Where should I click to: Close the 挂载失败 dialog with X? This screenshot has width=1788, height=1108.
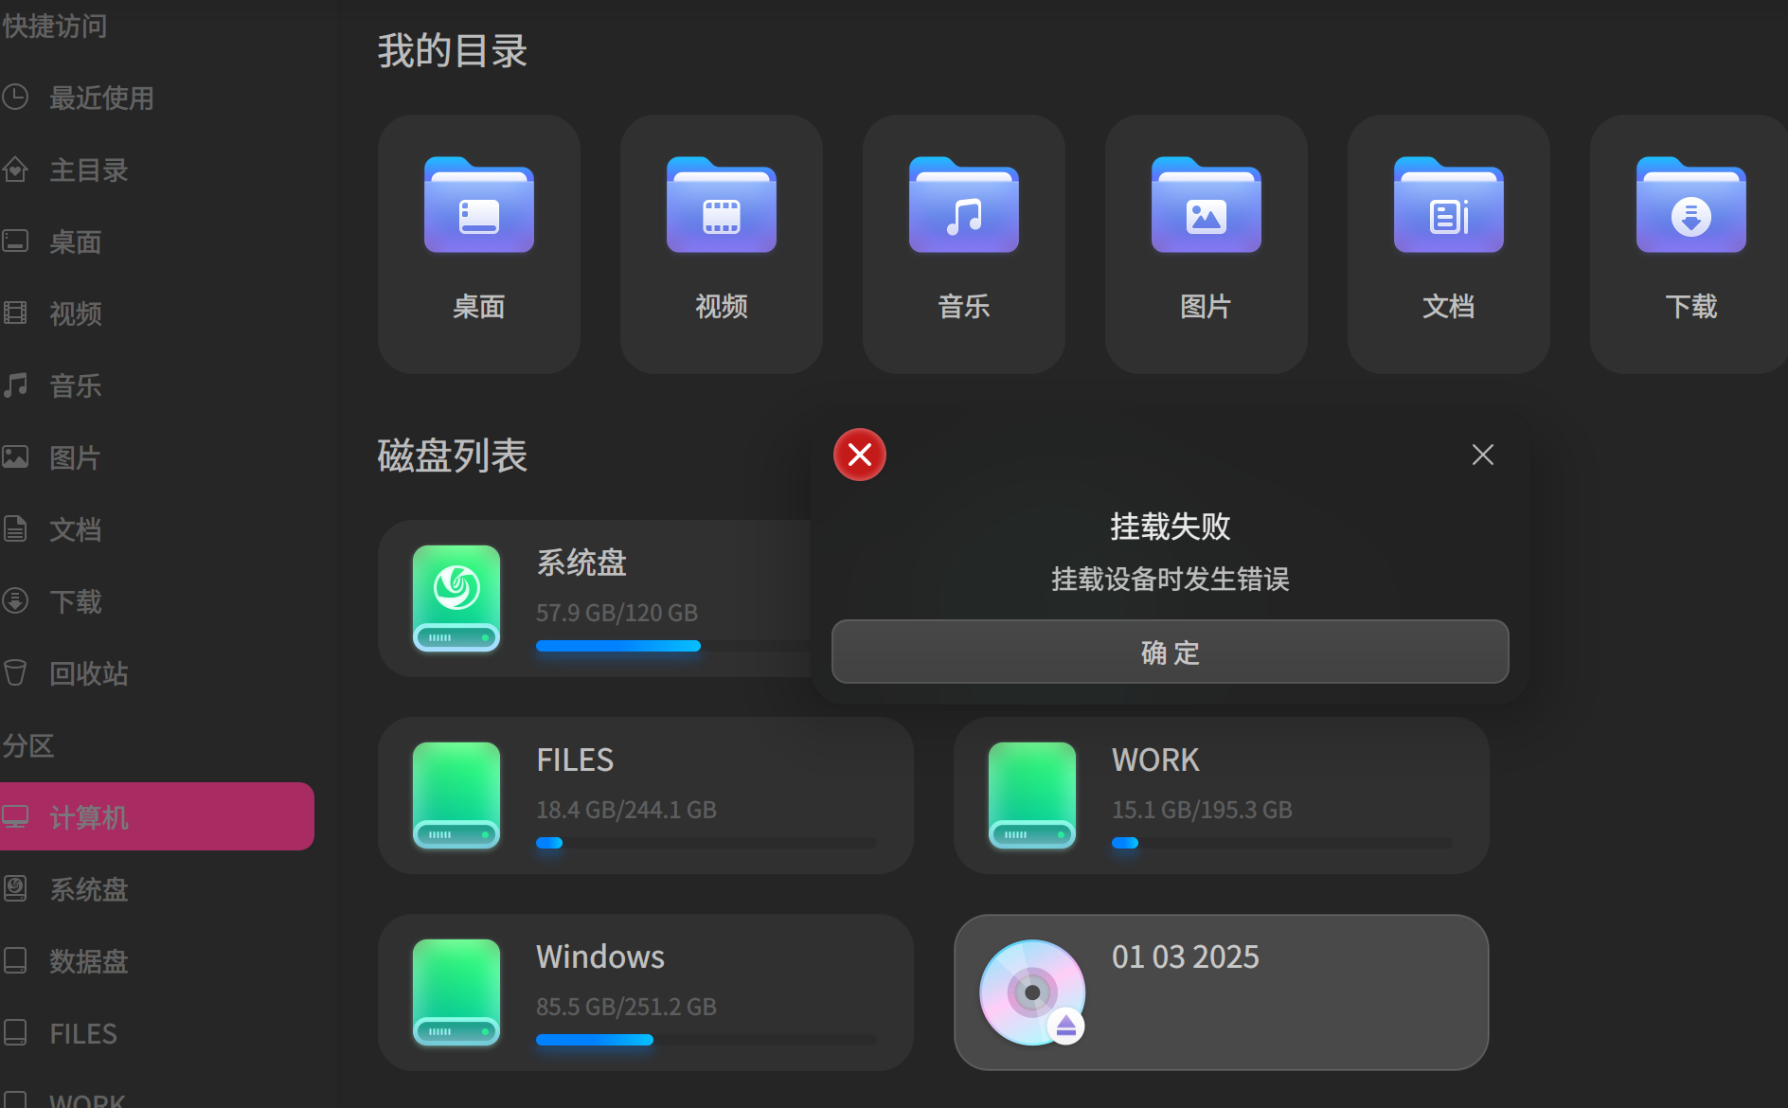tap(1482, 455)
